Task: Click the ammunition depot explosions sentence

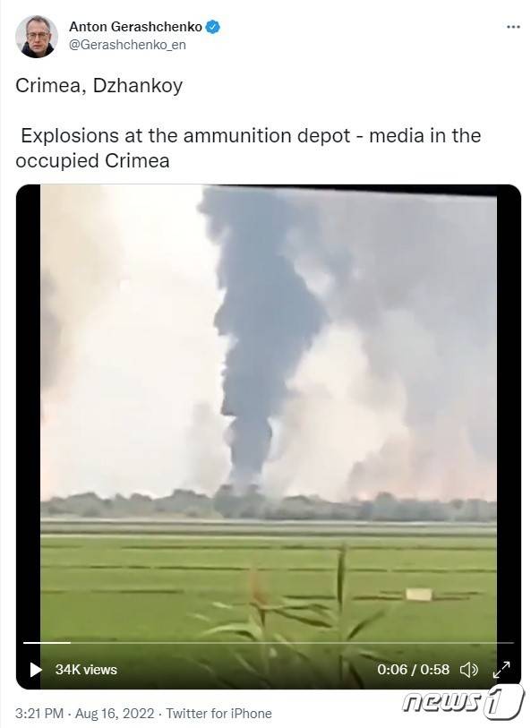Action: pos(248,148)
